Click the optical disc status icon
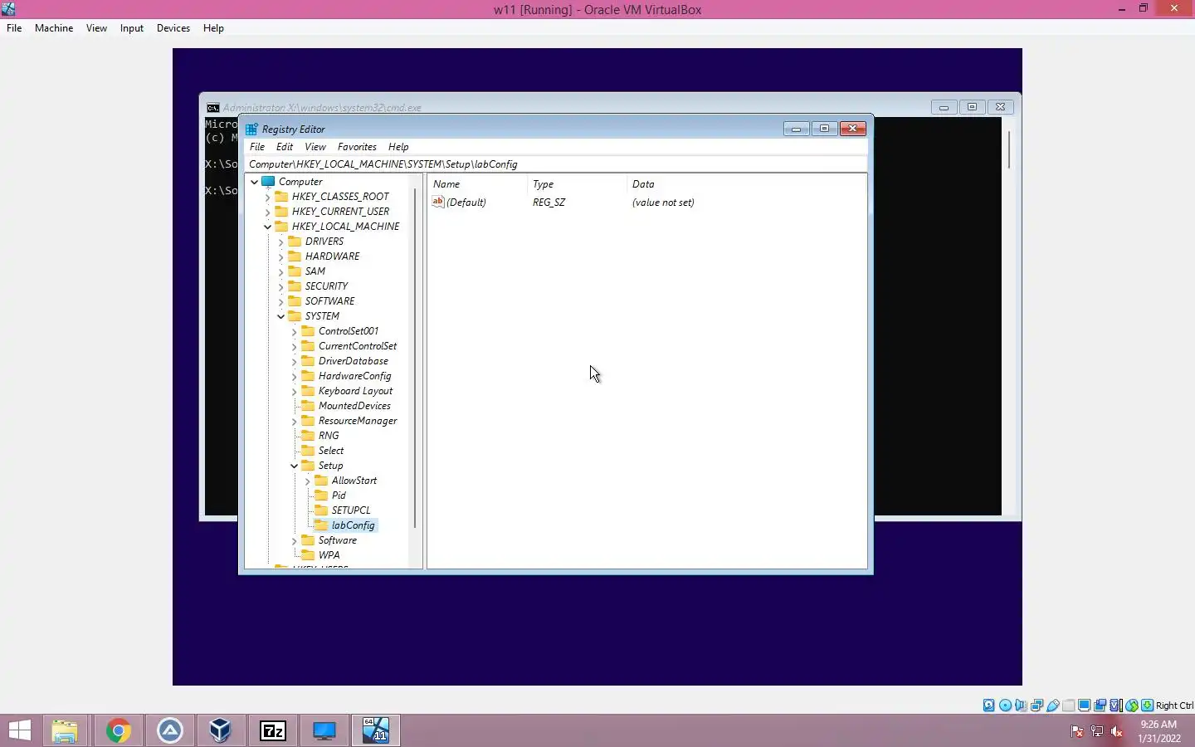Viewport: 1195px width, 747px height. tap(1005, 705)
